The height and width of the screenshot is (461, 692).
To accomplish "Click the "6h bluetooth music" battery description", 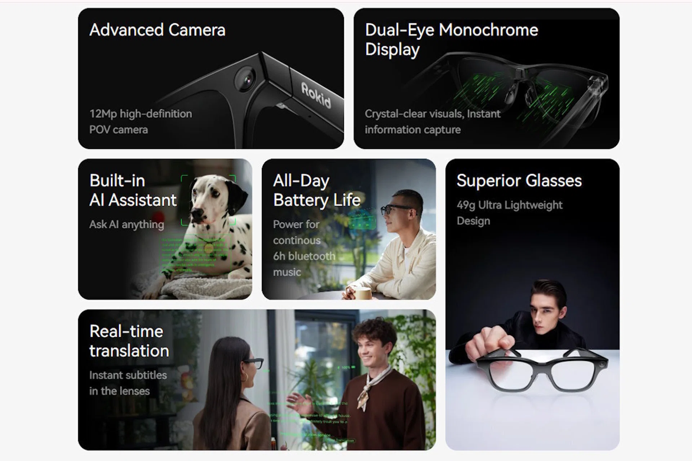I will coord(304,264).
